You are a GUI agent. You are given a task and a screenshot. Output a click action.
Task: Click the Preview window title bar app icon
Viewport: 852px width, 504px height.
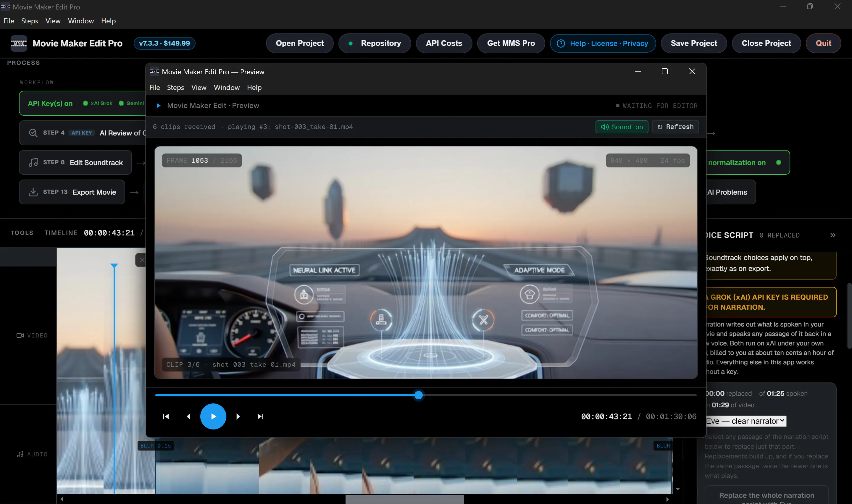154,71
